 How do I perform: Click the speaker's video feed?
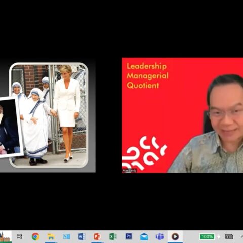coord(182,115)
